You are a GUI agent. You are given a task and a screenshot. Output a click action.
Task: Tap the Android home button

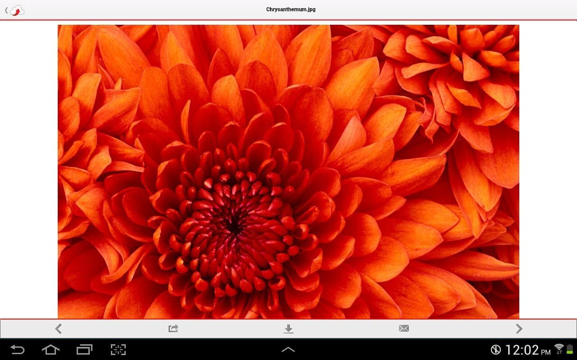[x=50, y=349]
